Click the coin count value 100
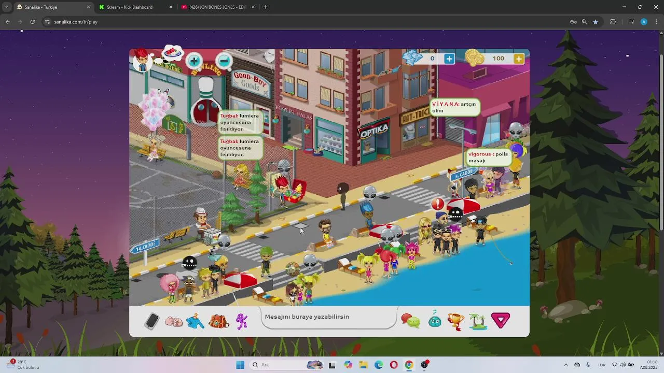 [x=499, y=59]
